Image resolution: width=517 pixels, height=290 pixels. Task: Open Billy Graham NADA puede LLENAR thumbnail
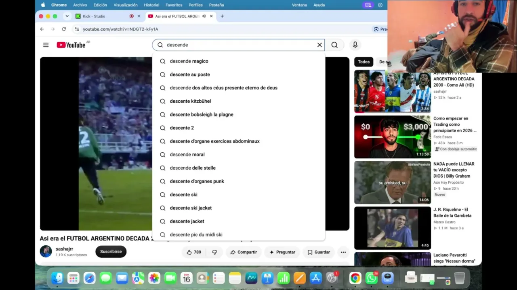[393, 182]
